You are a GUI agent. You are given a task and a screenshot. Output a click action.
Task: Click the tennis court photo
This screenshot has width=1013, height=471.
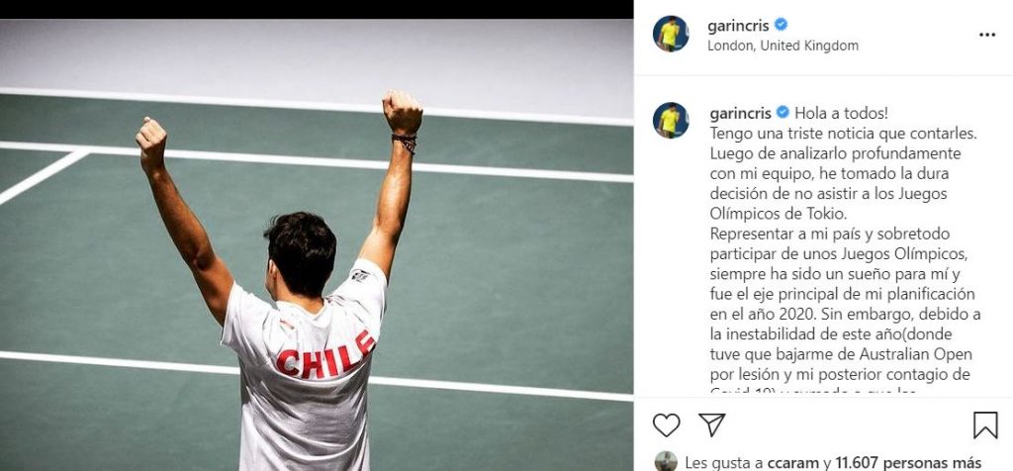317,244
